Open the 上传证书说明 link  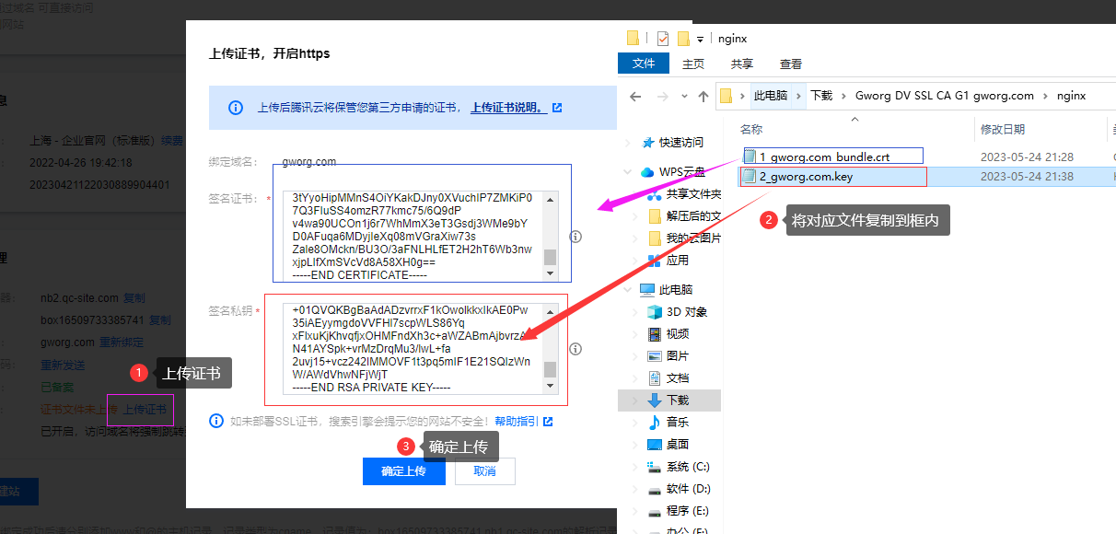507,108
